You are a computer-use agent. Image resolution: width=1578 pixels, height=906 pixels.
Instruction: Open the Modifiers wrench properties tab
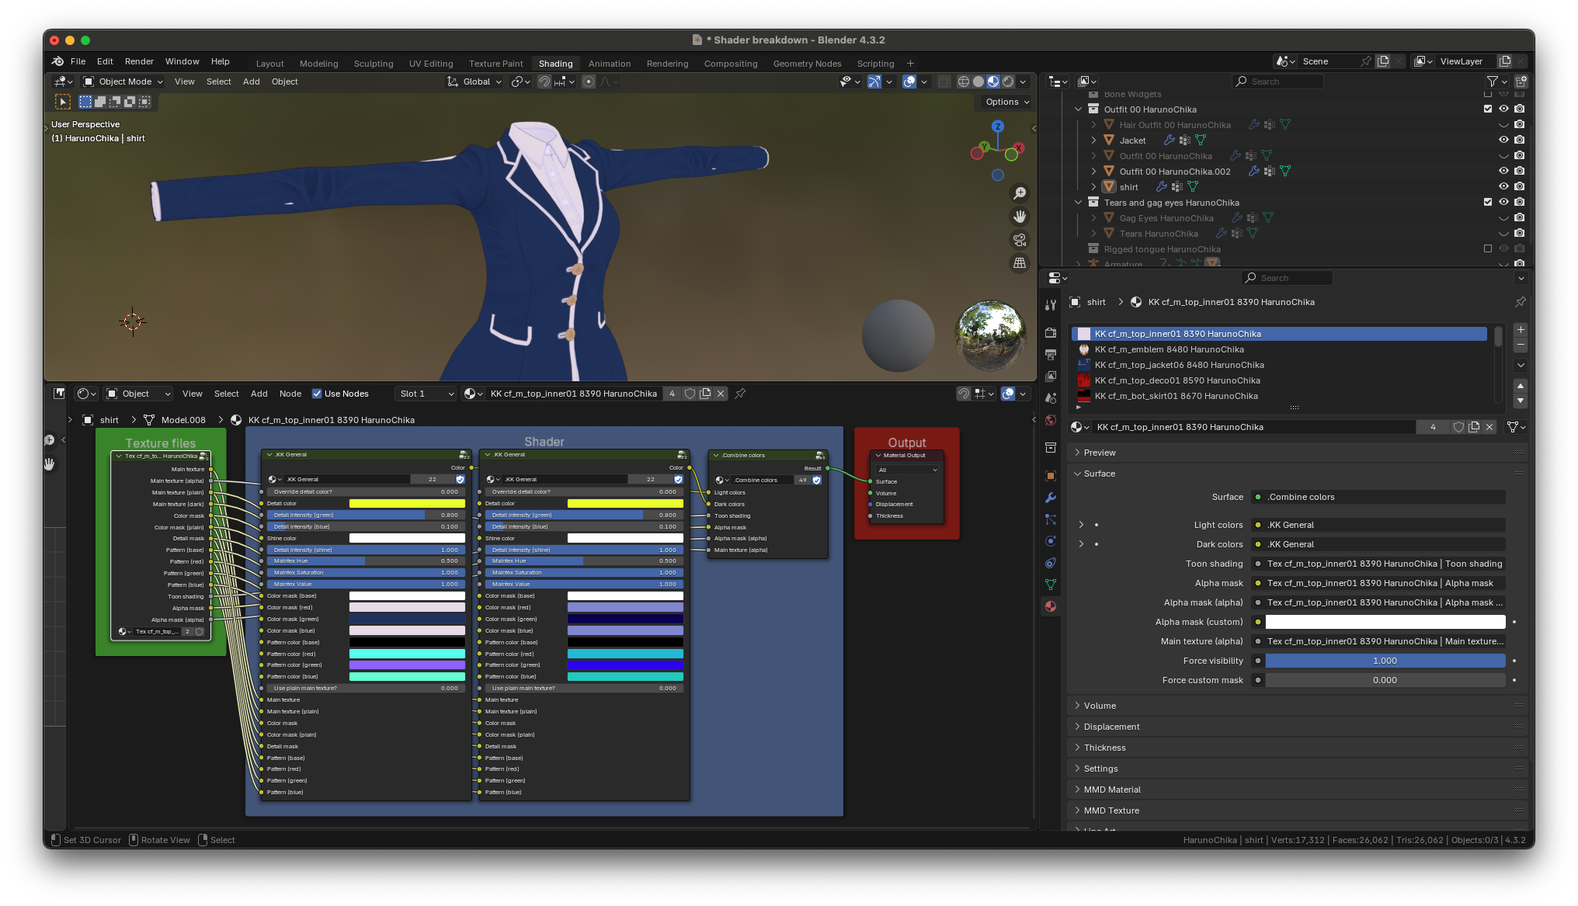(x=1051, y=498)
